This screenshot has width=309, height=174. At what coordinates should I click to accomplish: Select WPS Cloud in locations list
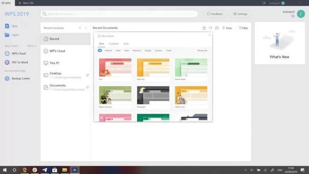pos(65,51)
